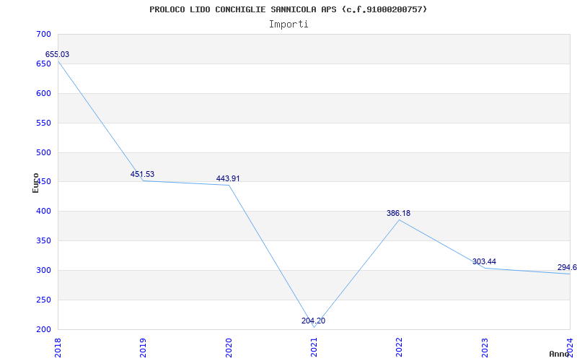The image size is (577, 361).
Task: Click the 200 y-axis tick label
Action: pyautogui.click(x=43, y=330)
